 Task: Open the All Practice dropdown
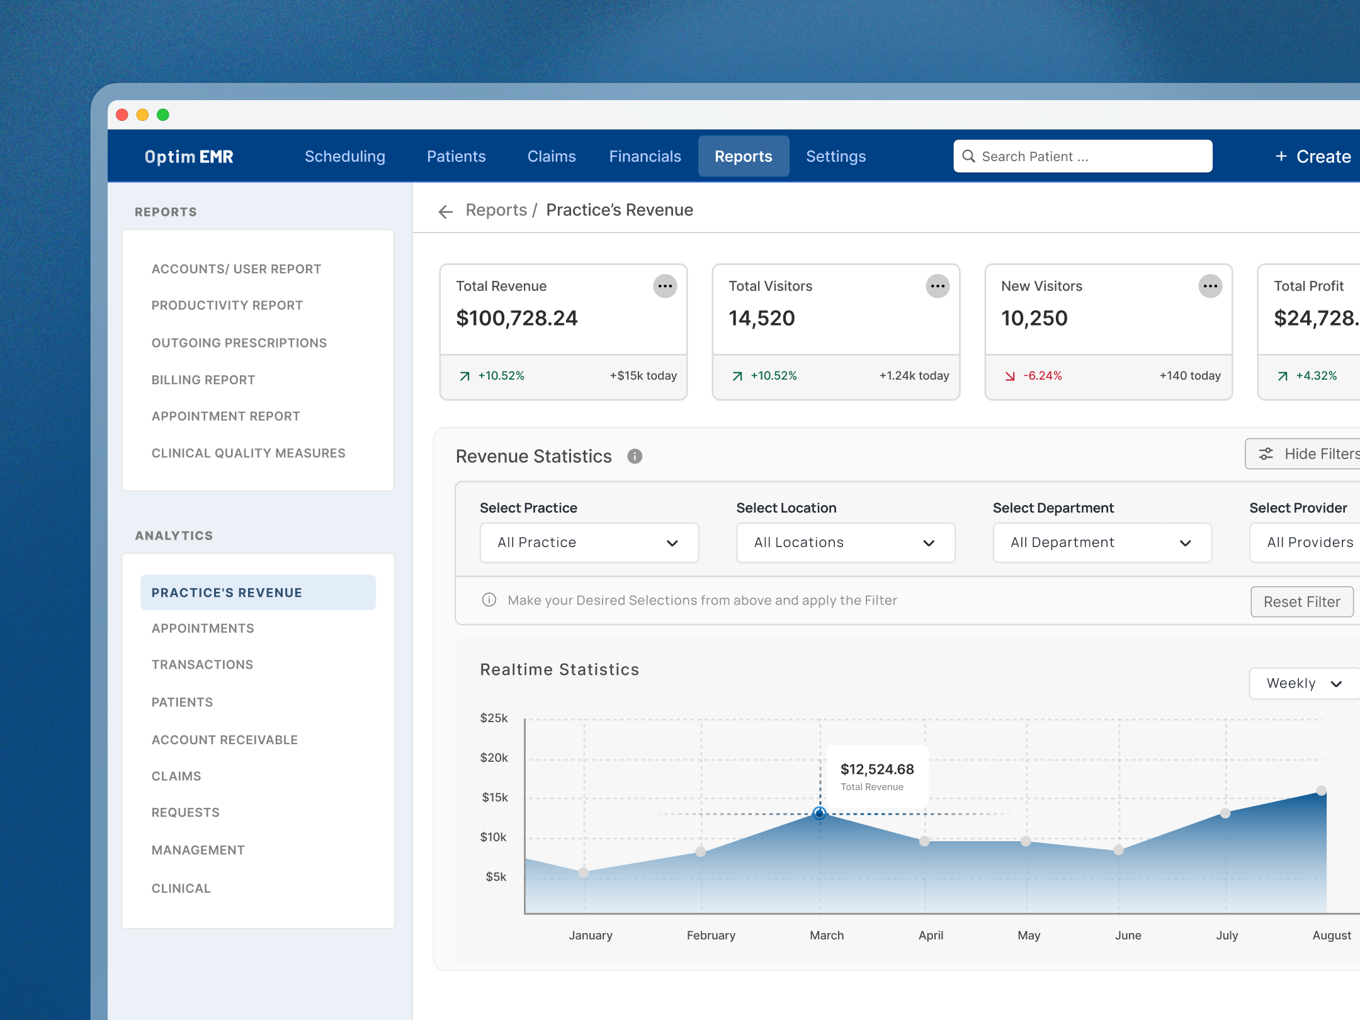tap(589, 542)
